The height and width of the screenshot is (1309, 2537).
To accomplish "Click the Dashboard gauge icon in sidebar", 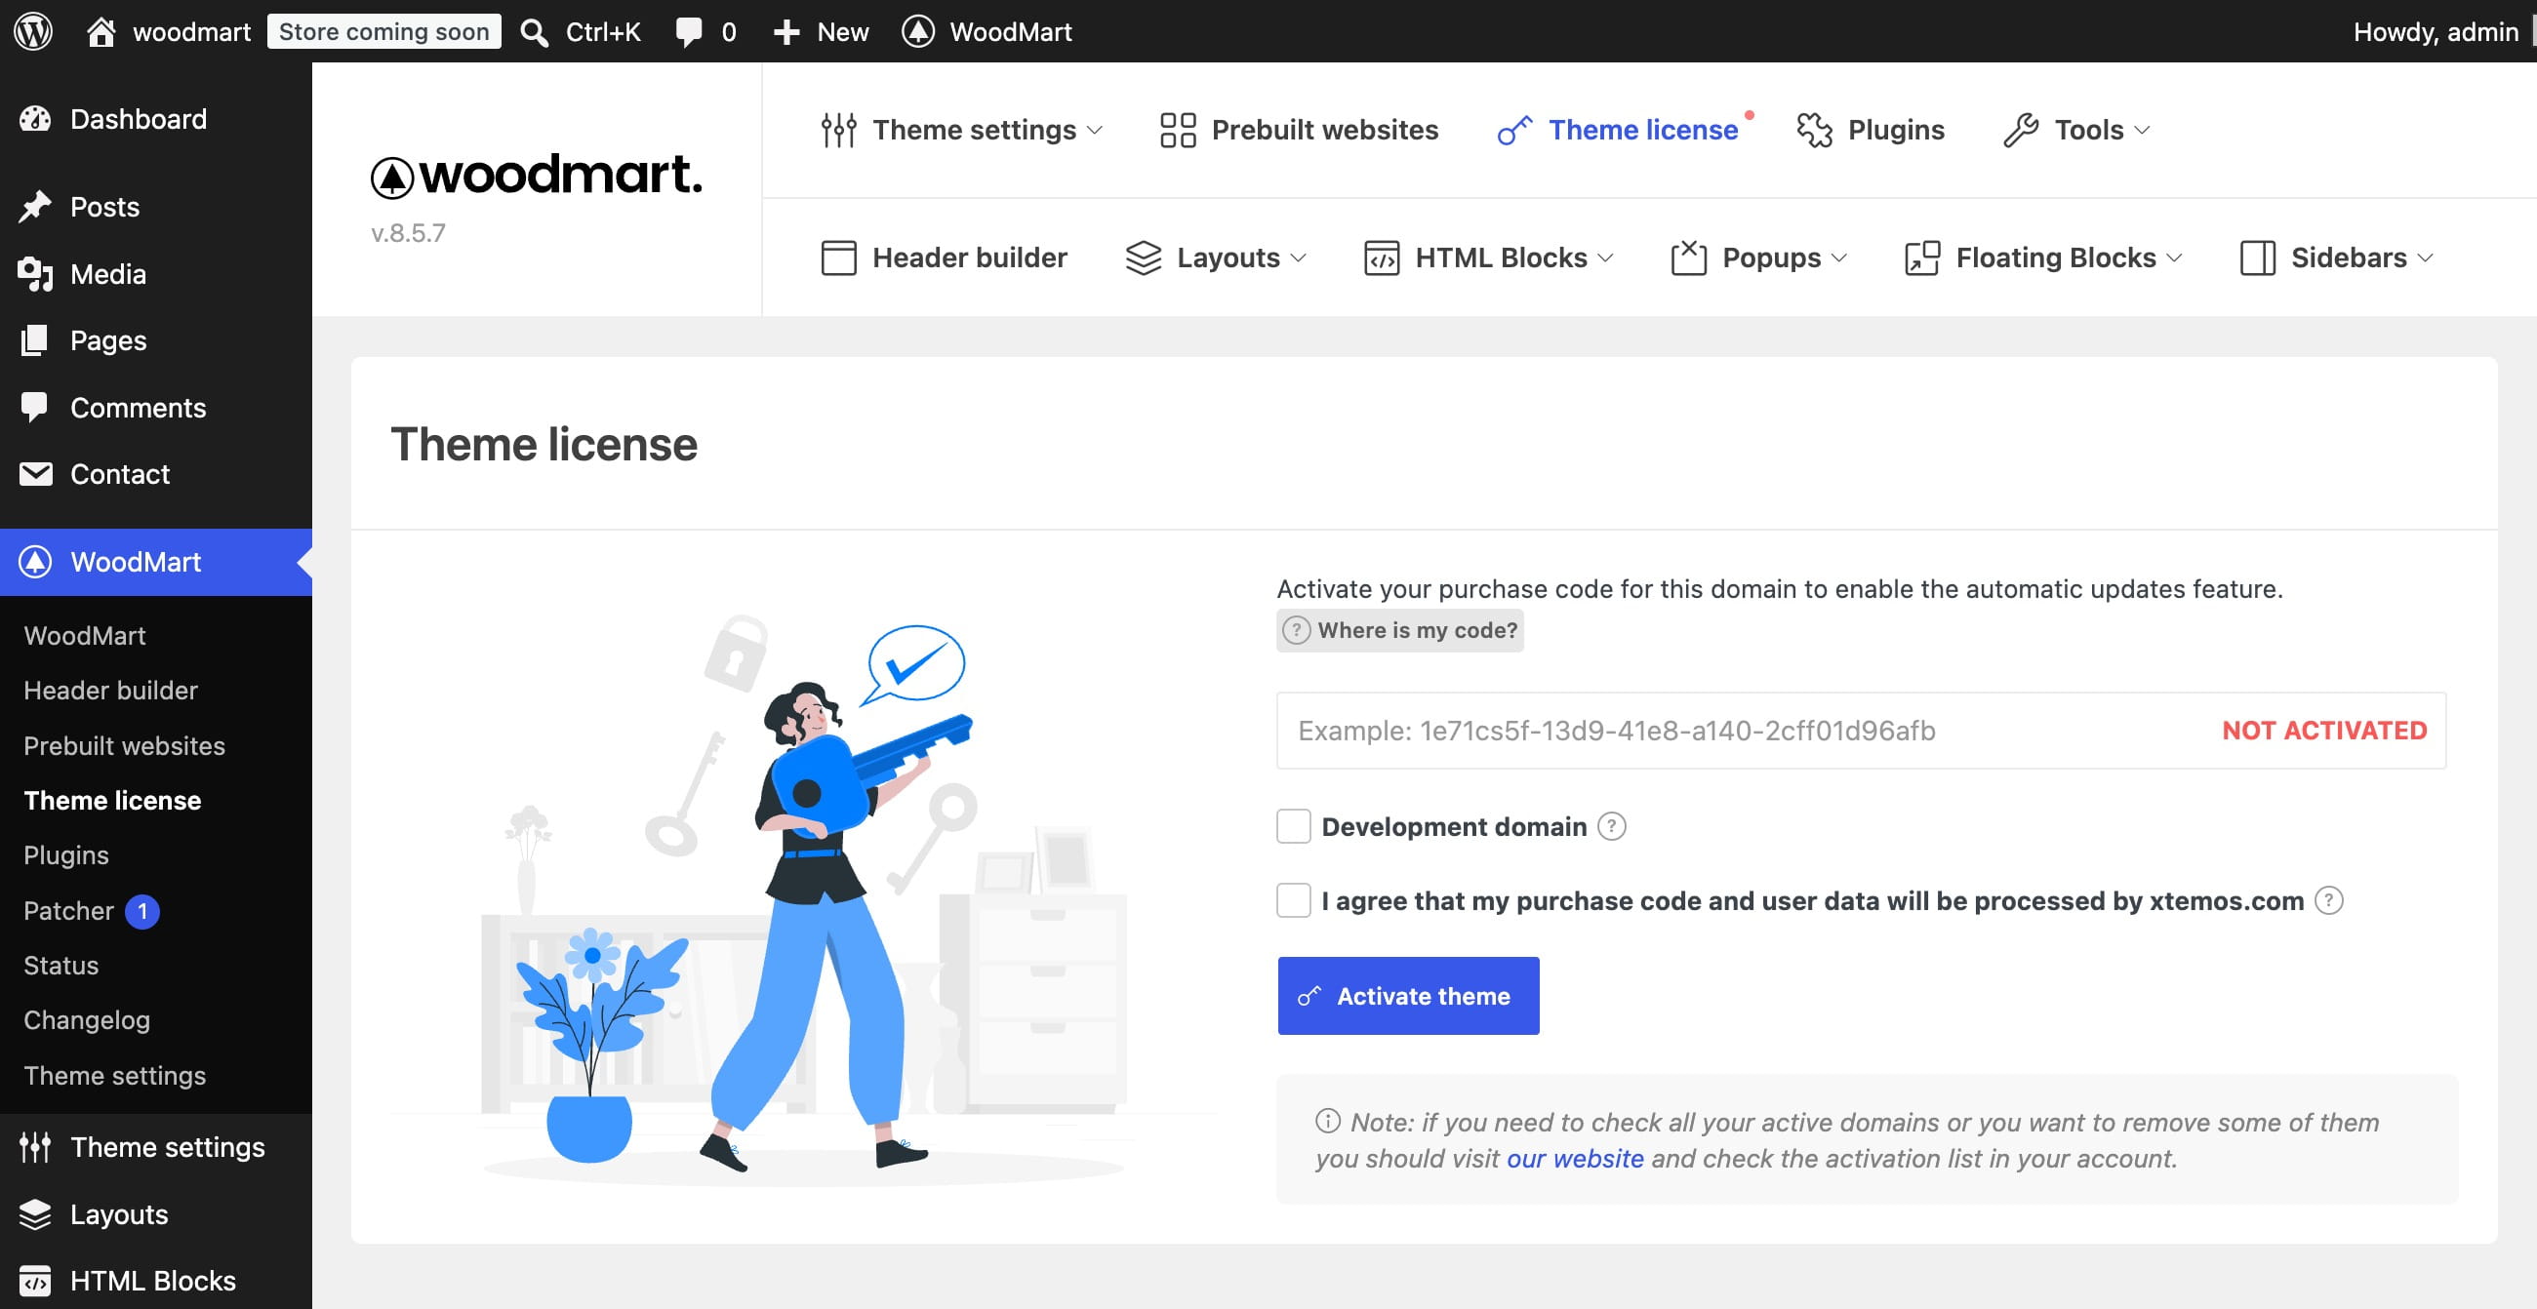I will (35, 119).
